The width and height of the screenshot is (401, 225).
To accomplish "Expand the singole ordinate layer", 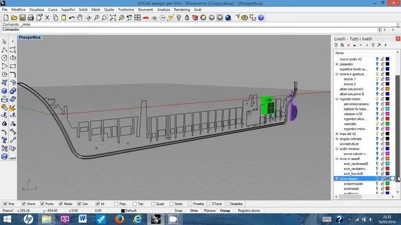I will 337,139.
